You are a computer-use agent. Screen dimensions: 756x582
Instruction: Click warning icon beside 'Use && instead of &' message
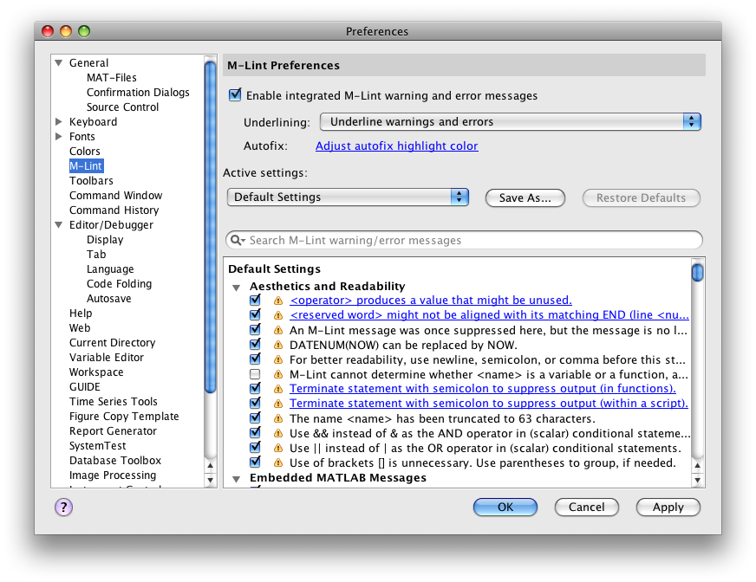[x=278, y=433]
